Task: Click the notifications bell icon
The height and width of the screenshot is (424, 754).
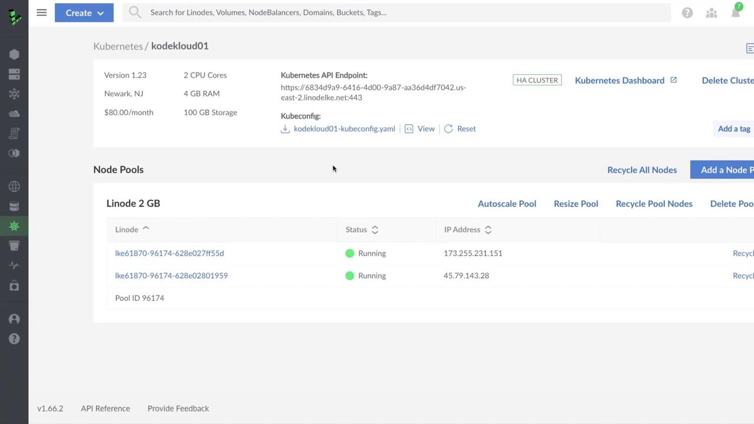Action: click(x=735, y=12)
